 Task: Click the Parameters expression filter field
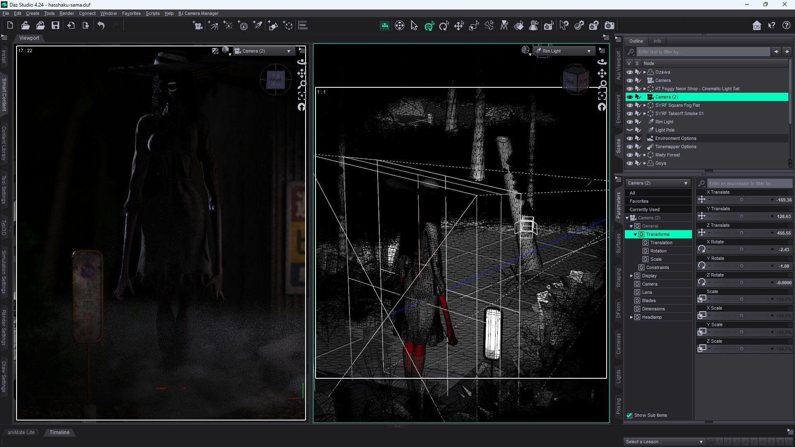(x=749, y=183)
